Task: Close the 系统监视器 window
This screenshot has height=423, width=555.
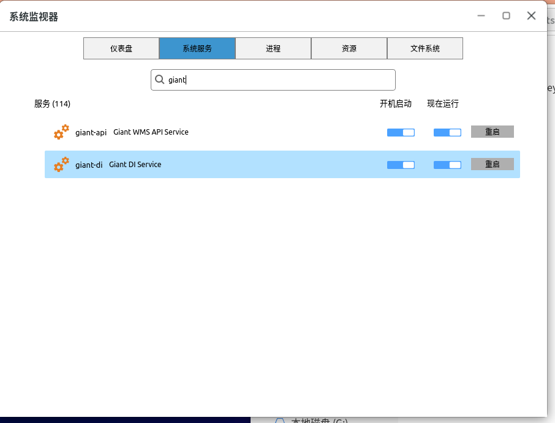Action: (531, 15)
